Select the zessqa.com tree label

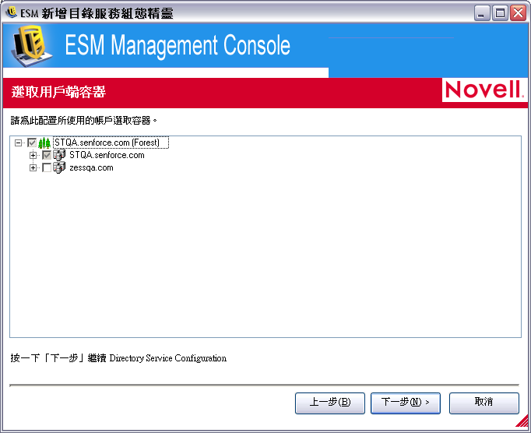click(91, 167)
